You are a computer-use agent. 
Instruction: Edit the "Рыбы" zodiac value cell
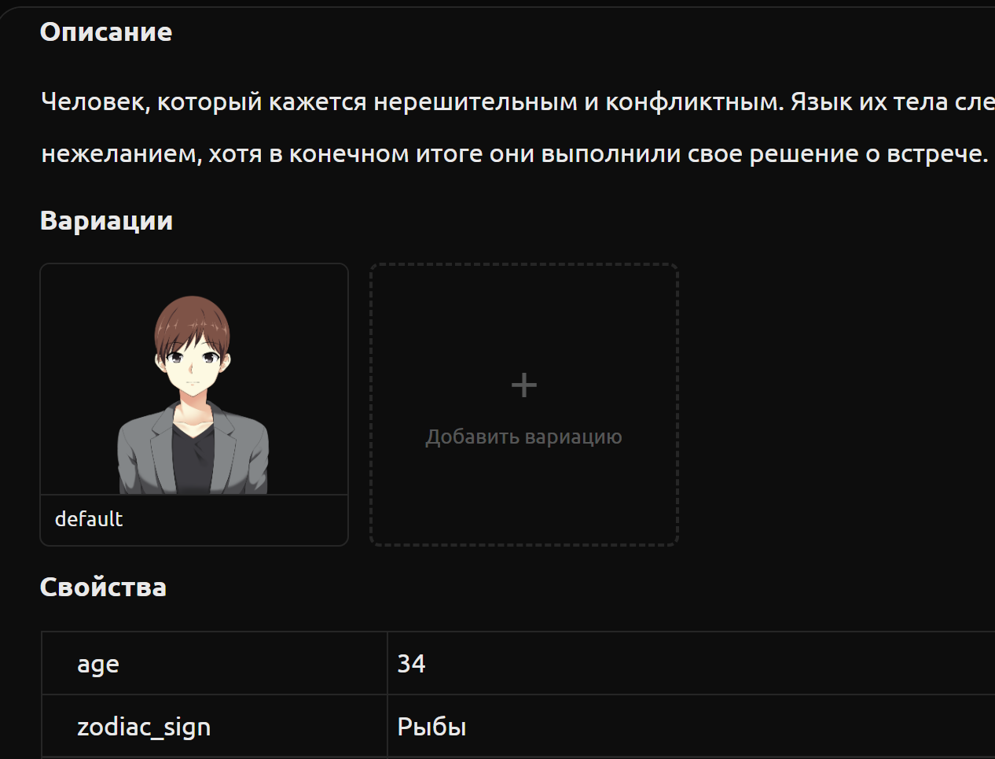(692, 726)
